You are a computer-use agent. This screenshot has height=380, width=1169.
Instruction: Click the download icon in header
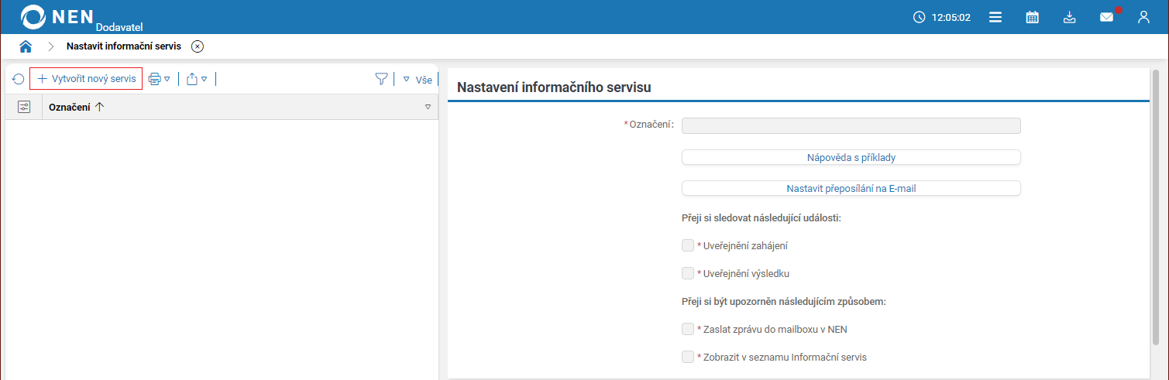click(x=1069, y=17)
